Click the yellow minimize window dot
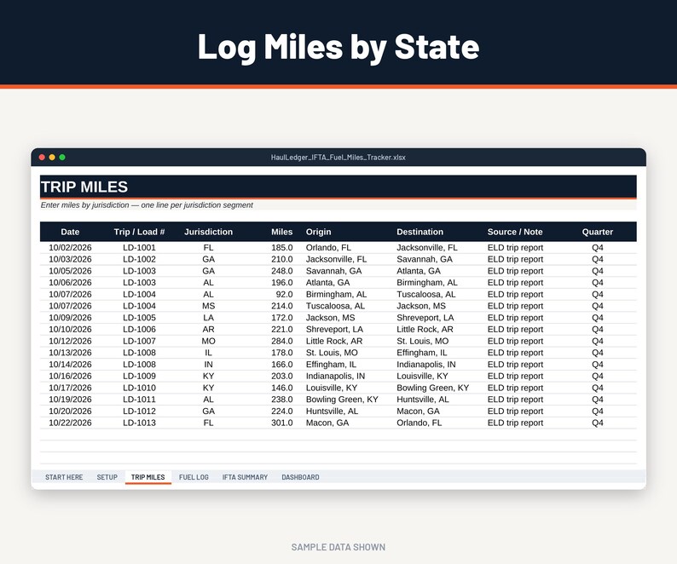The image size is (677, 564). (x=52, y=157)
